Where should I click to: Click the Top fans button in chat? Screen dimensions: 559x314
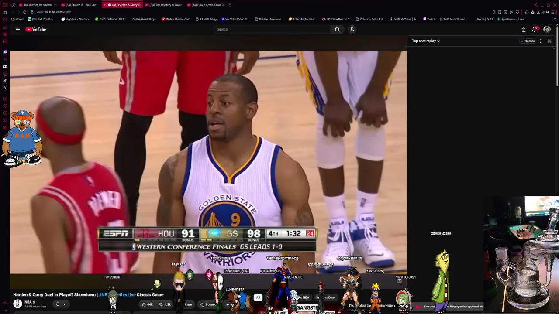[x=528, y=41]
